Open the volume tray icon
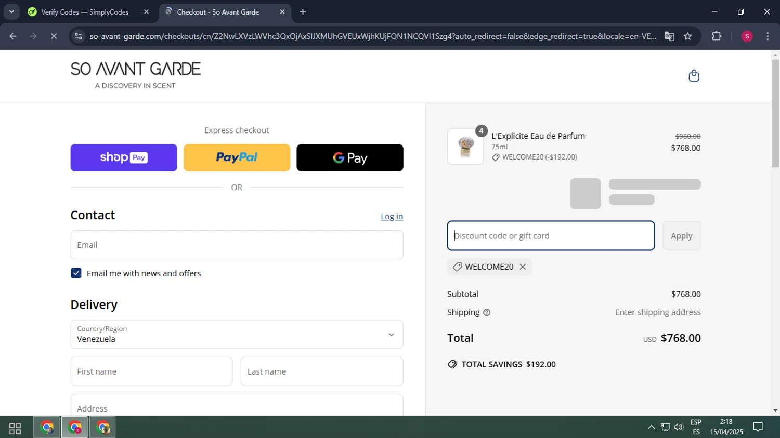Screen dimensions: 780x438 point(679,427)
